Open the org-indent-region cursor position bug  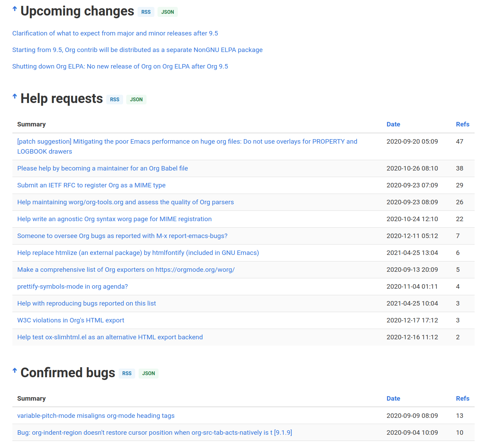155,432
